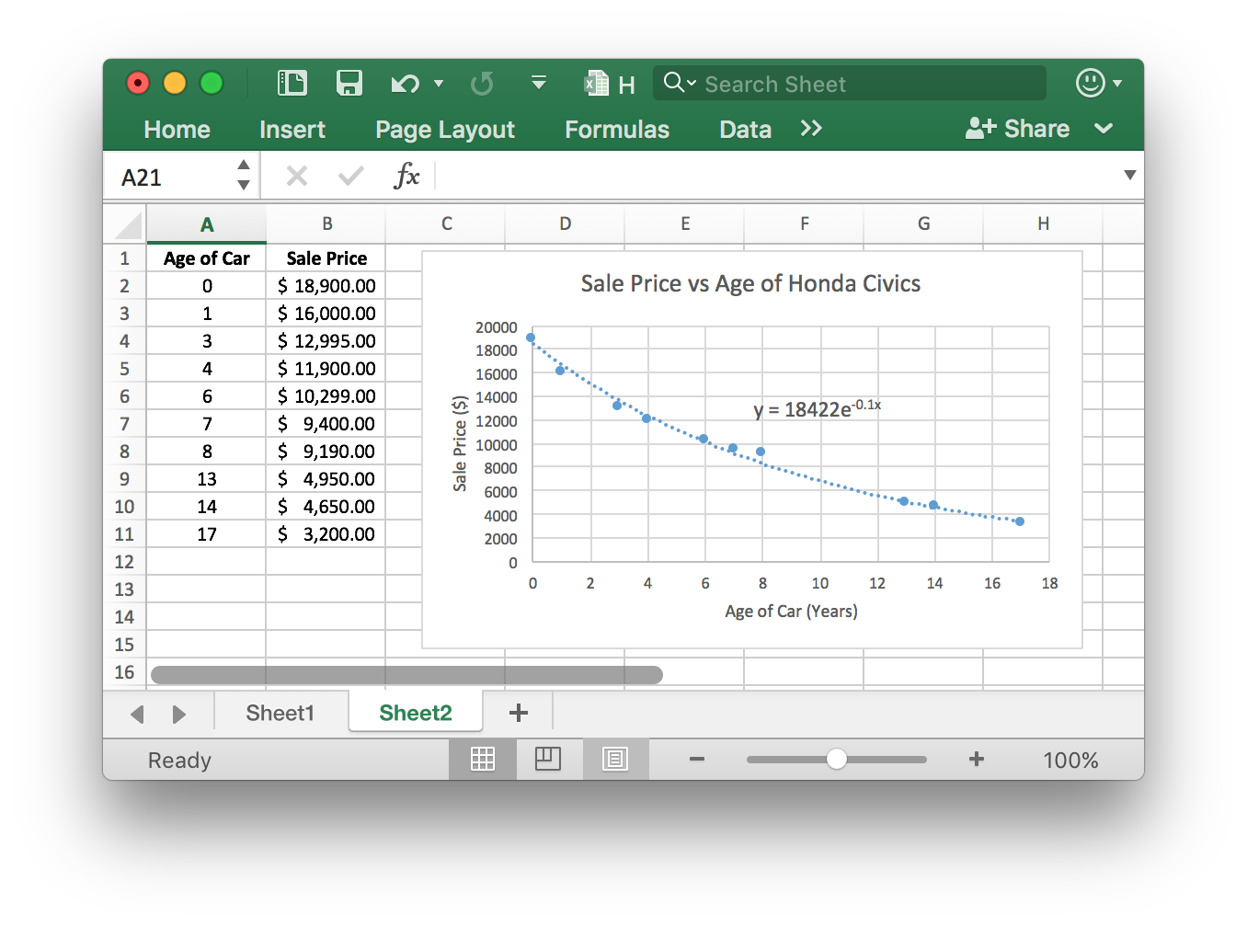Screen dimensions: 1247x927
Task: Toggle the custom view button in status bar
Action: (615, 760)
